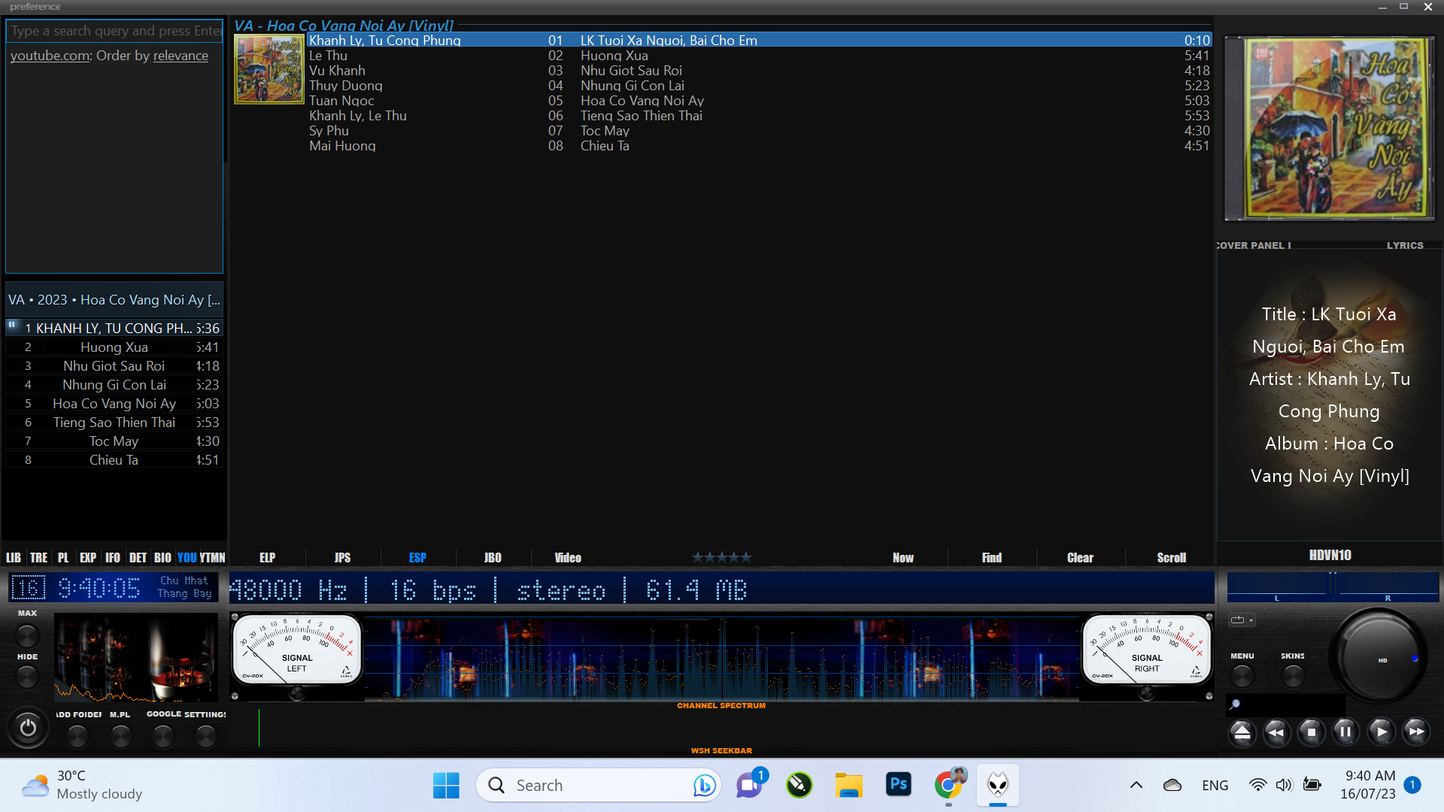Click the SIGNAL LEFT VU meter

[x=296, y=649]
